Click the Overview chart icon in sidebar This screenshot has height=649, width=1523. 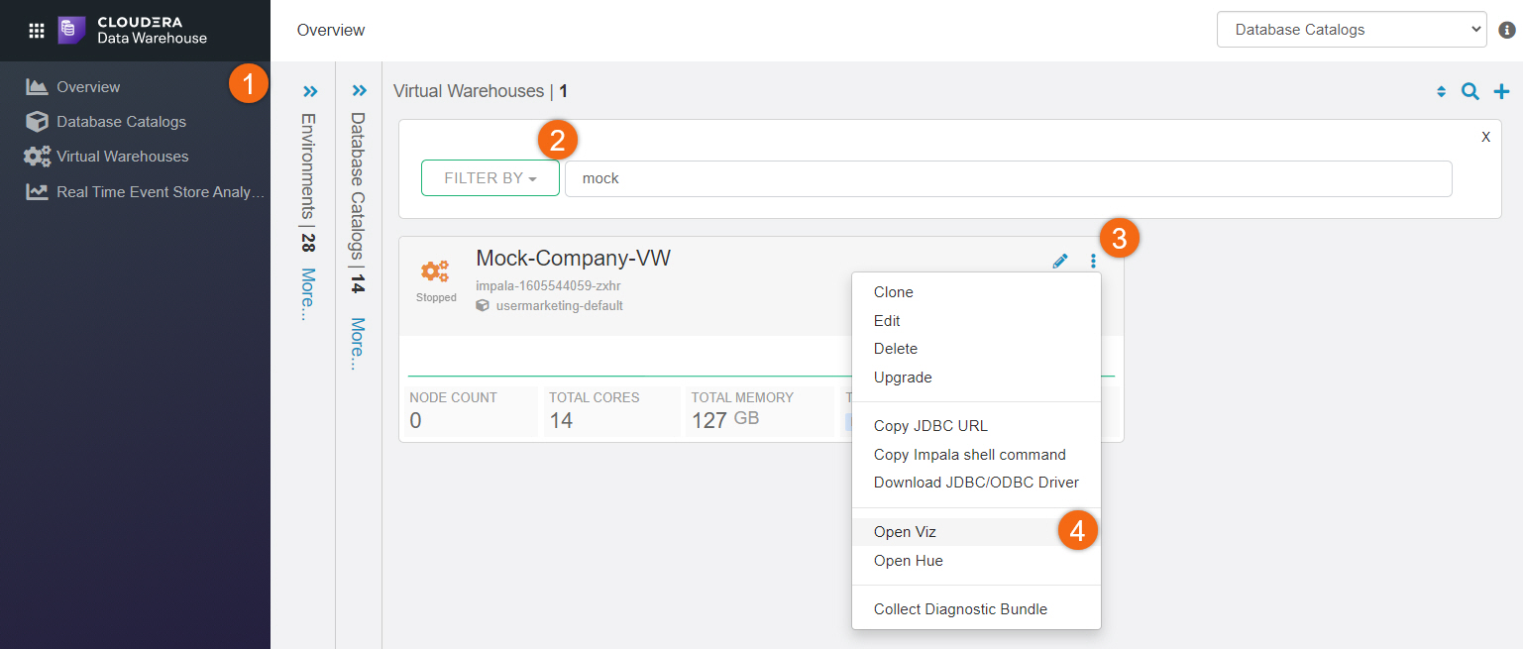click(38, 87)
